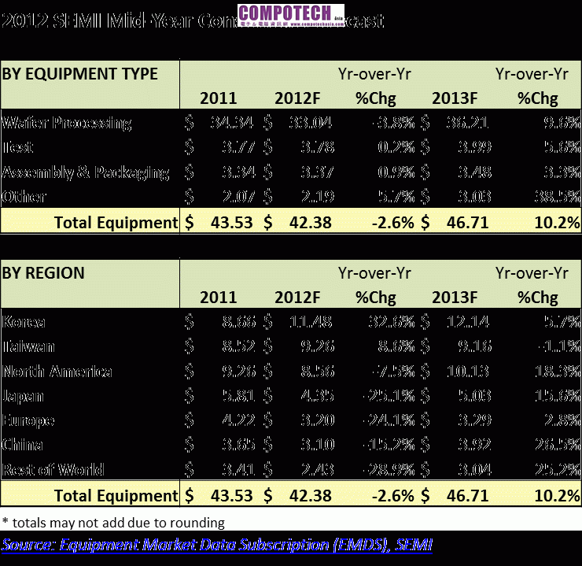The image size is (582, 566).
Task: Click the Wafer Processing row label
Action: pos(67,123)
